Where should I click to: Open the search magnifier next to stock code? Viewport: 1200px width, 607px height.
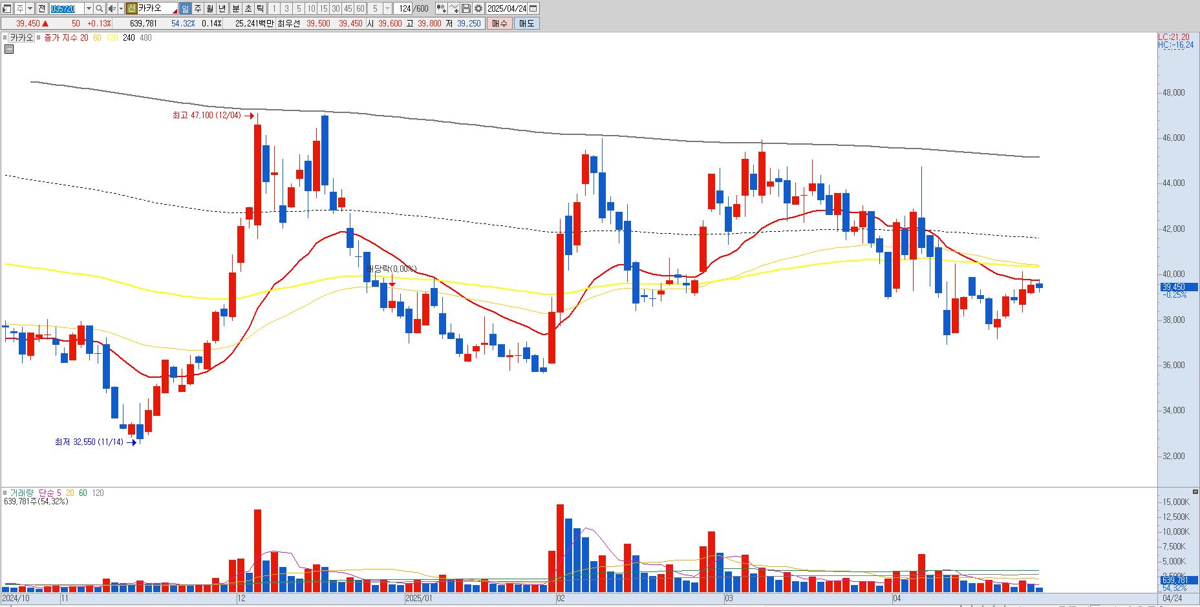coord(99,8)
